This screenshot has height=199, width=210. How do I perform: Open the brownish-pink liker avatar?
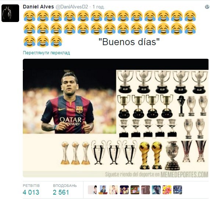click(146, 190)
